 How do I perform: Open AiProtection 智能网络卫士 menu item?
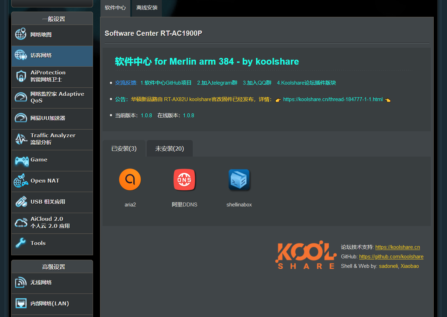[x=52, y=77]
